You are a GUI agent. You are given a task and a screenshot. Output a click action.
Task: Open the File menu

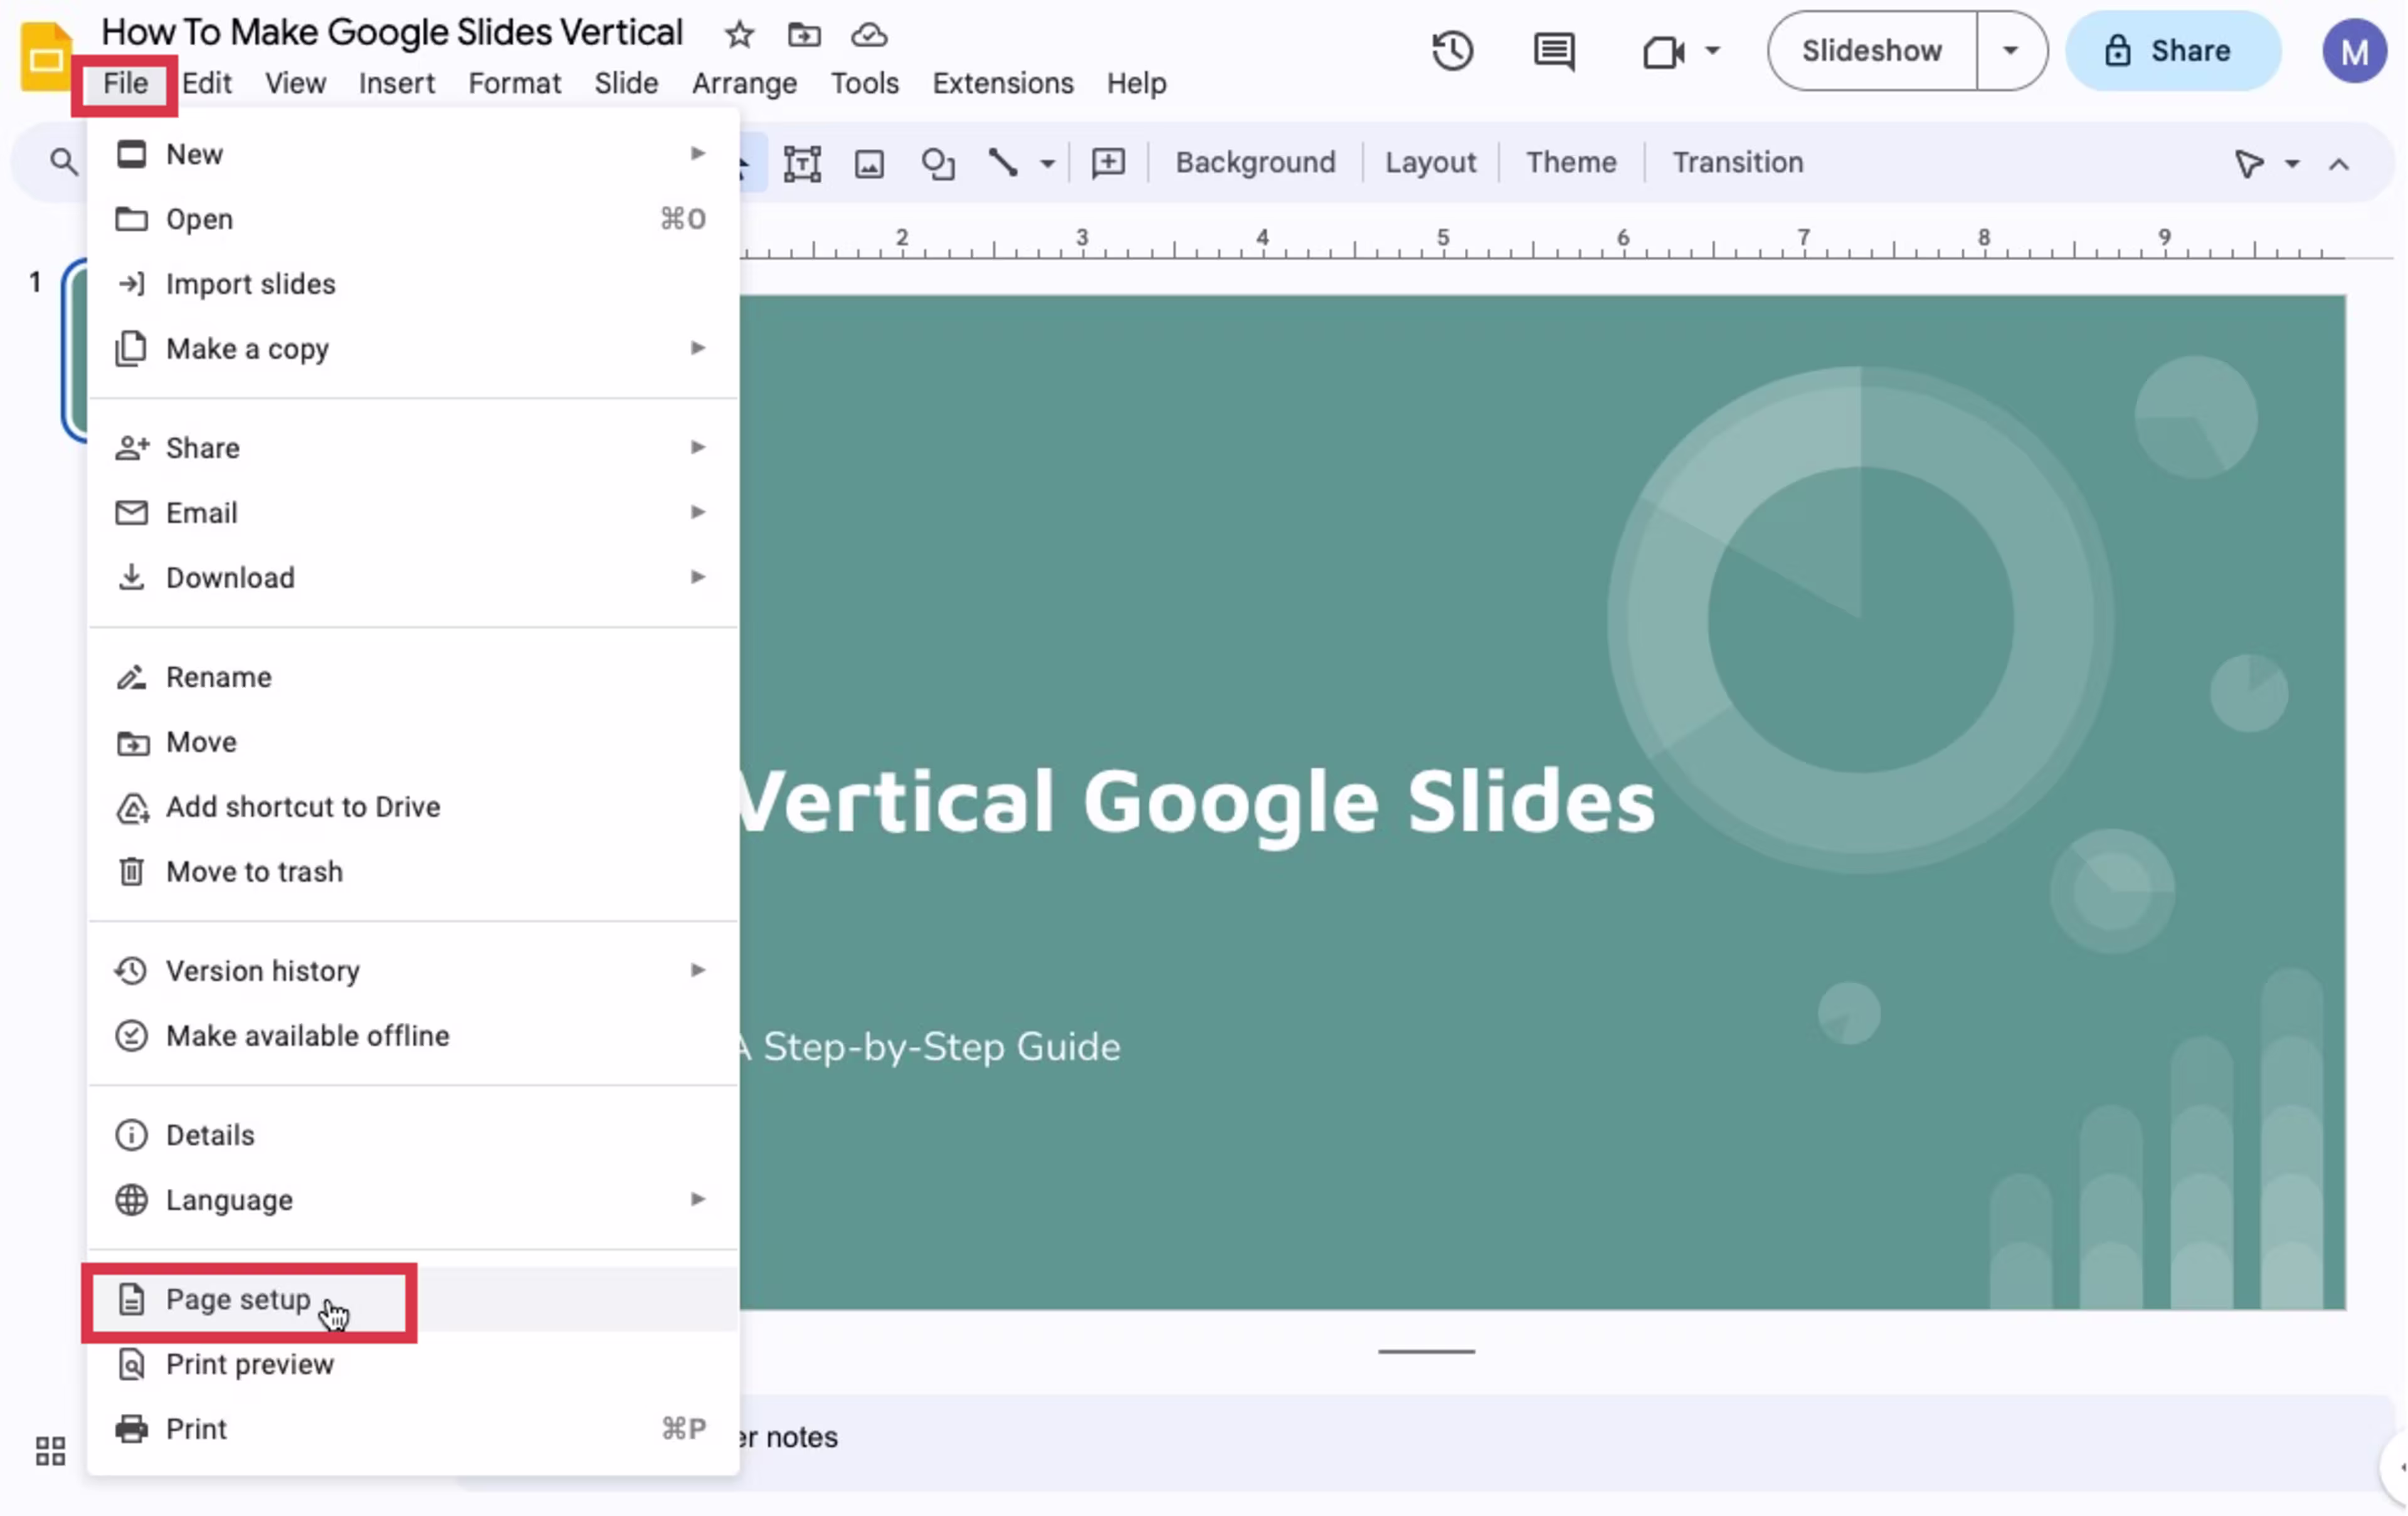click(125, 83)
